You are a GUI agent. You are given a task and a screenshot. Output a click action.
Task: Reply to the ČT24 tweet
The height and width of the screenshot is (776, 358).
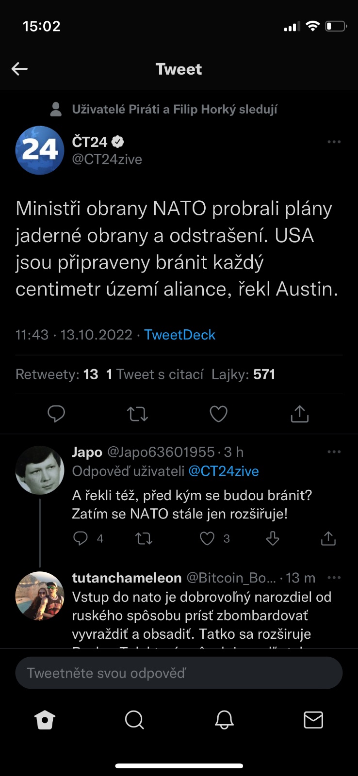[56, 414]
